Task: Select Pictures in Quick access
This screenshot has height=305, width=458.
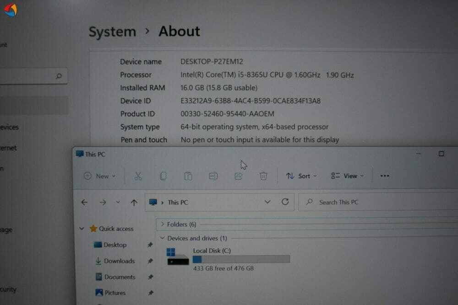Action: [x=115, y=293]
